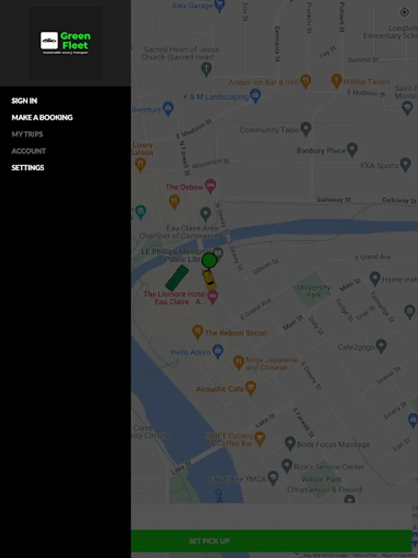Select the Cafe2gogo location pin
Image resolution: width=418 pixels, height=558 pixels.
381,345
